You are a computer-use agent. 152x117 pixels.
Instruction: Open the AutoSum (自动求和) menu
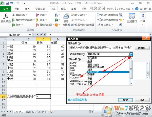click(20, 15)
